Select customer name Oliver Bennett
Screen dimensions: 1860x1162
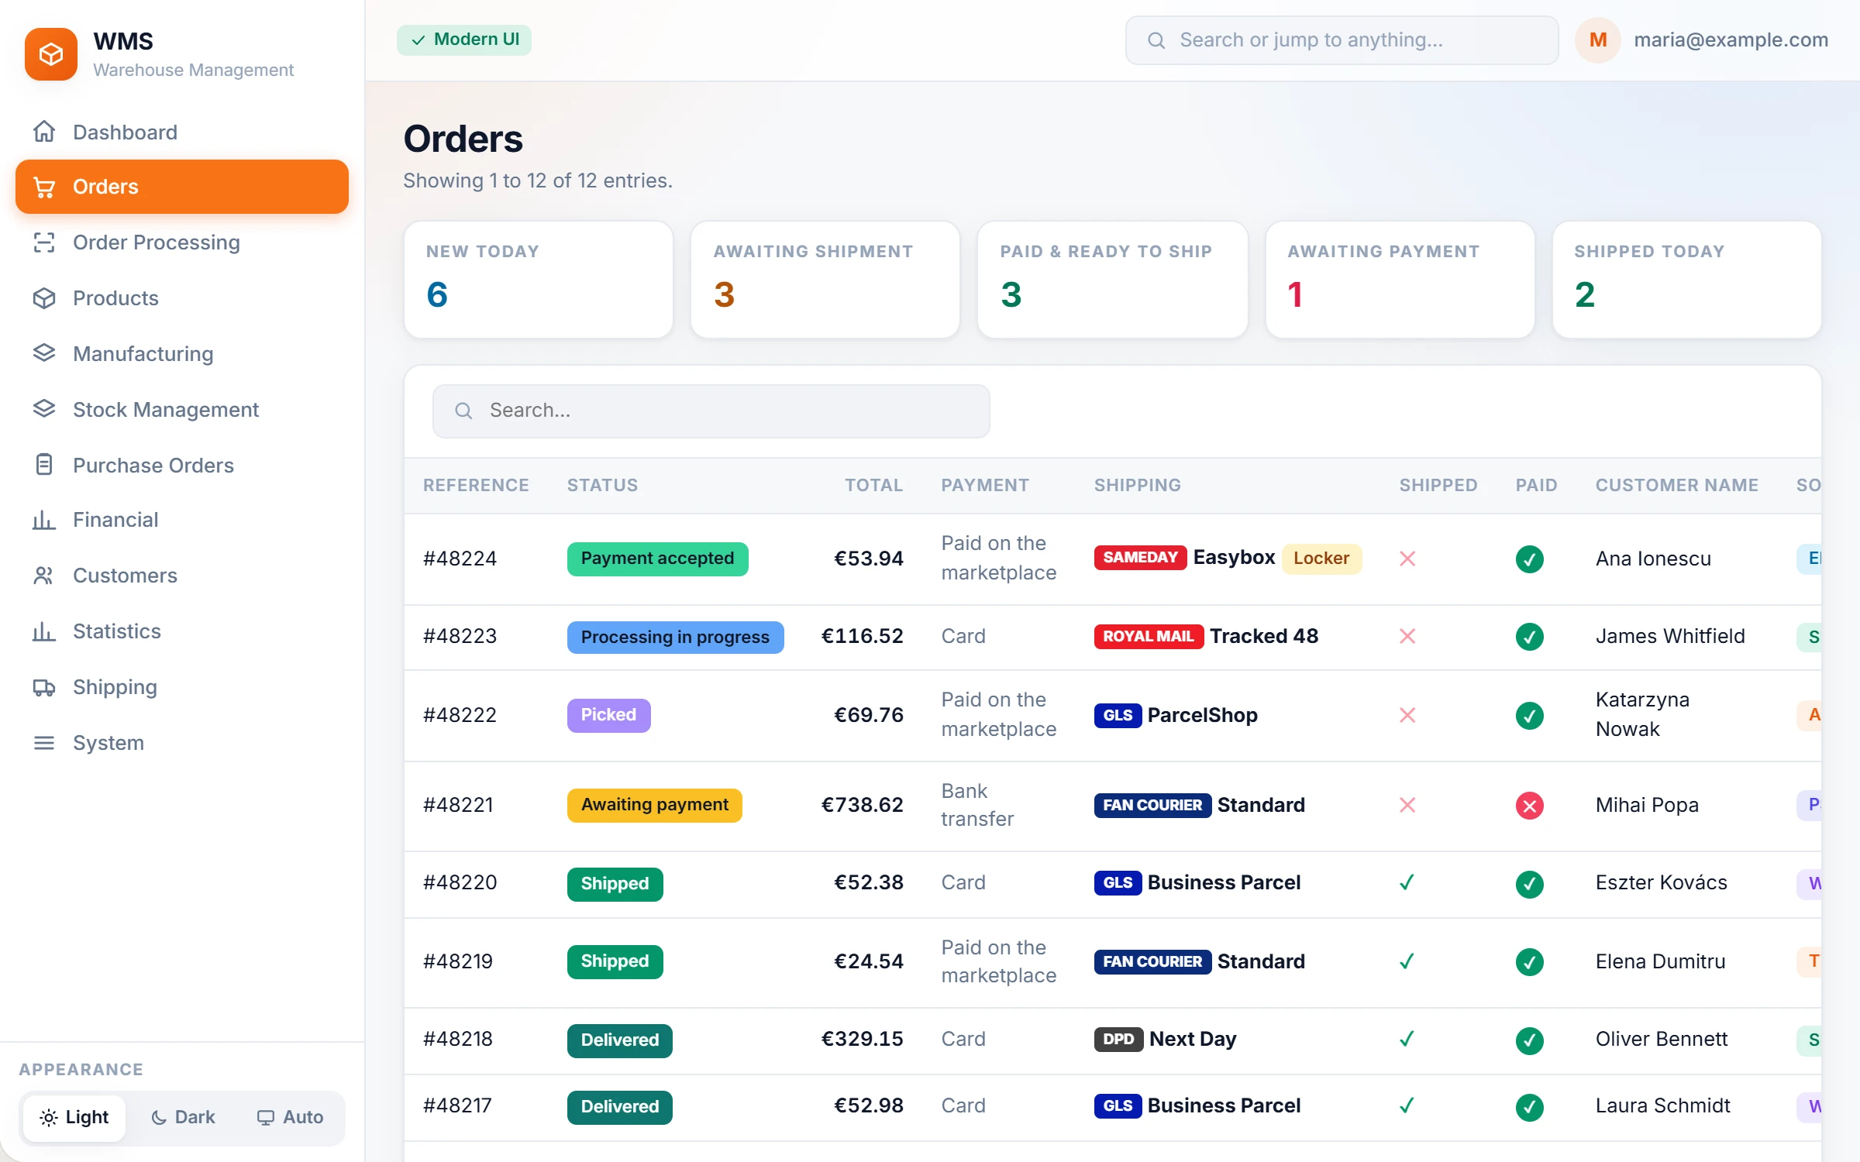point(1662,1039)
